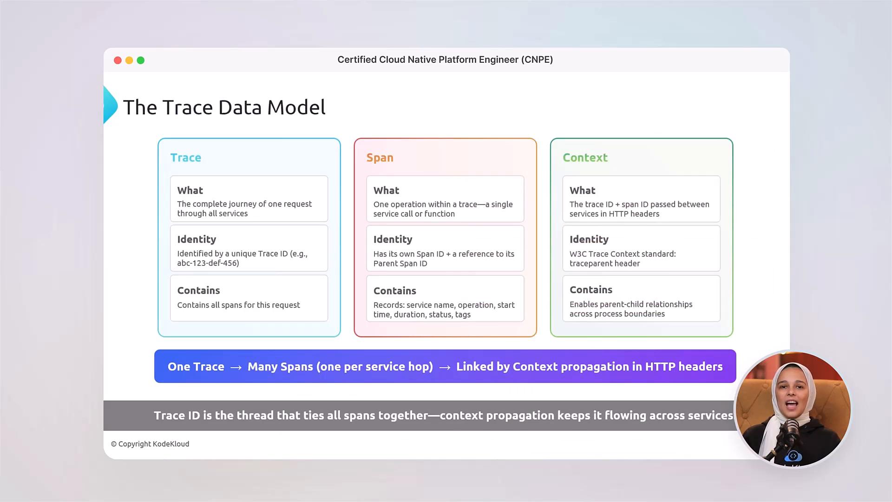Click 'Records: service name, operation, start' text
Image resolution: width=892 pixels, height=502 pixels.
444,305
